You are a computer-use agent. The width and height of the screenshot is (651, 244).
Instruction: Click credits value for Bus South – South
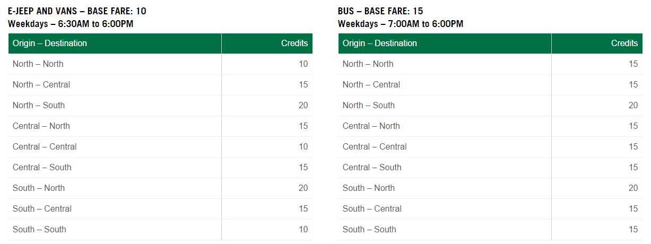633,230
